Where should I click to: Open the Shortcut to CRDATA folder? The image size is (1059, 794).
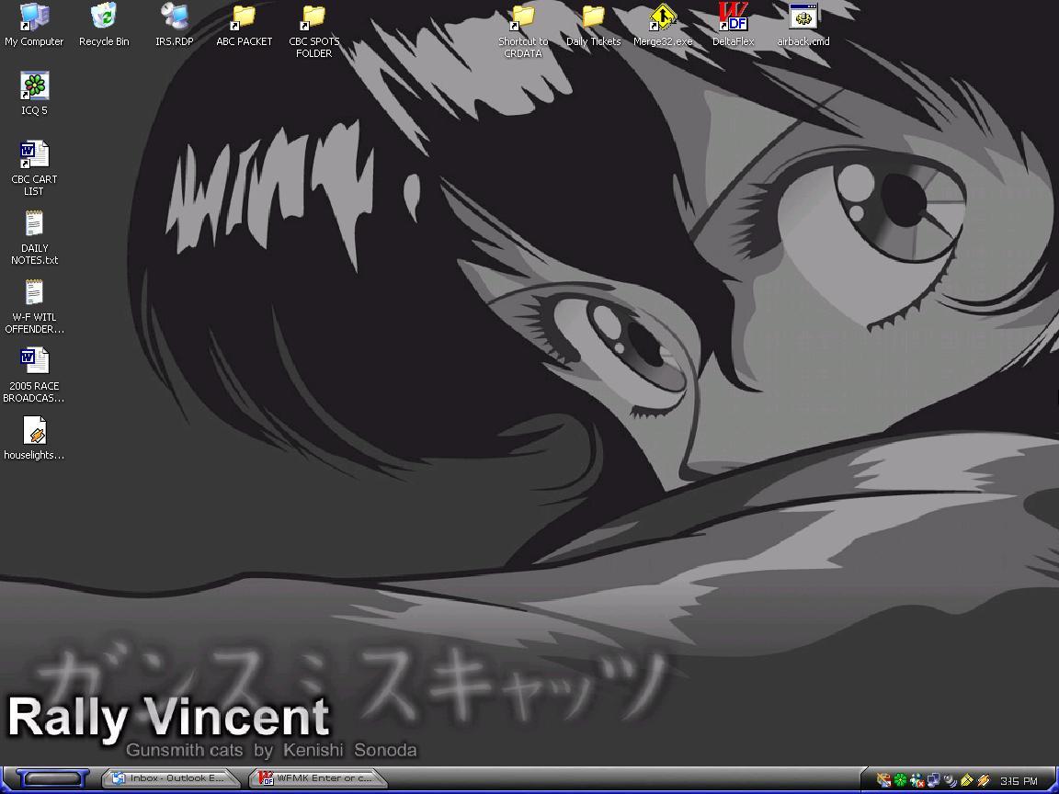tap(523, 17)
